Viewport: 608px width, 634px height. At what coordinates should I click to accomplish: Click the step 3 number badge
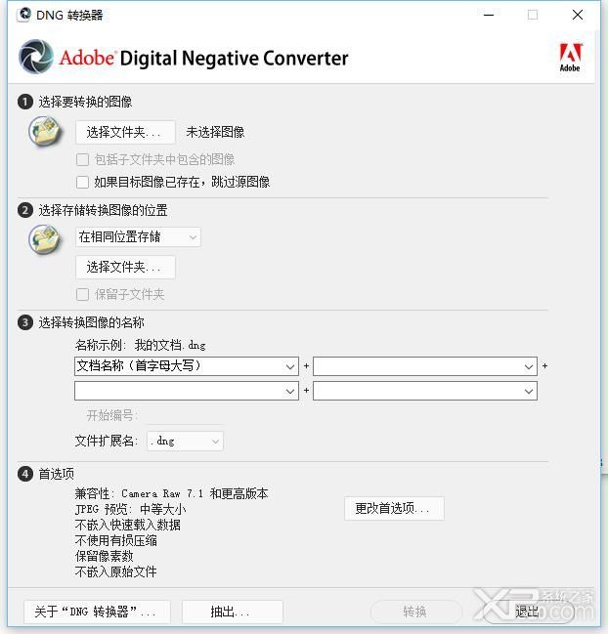[x=25, y=322]
